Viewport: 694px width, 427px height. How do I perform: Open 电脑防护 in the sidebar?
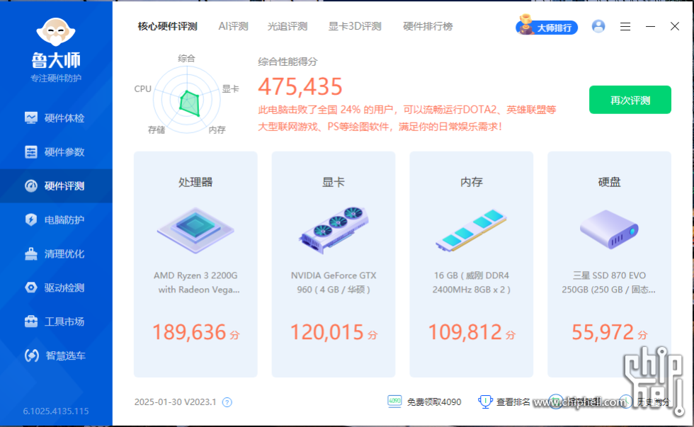click(56, 220)
